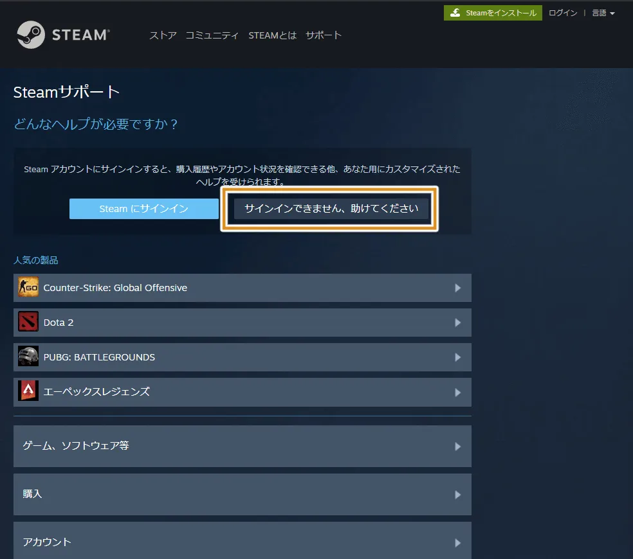Select the PUBG: BATTLEGROUNDS game icon

click(28, 357)
